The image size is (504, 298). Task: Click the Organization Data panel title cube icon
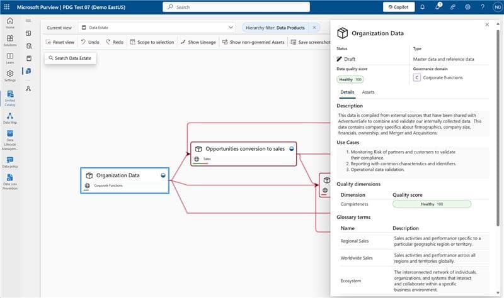pos(342,33)
